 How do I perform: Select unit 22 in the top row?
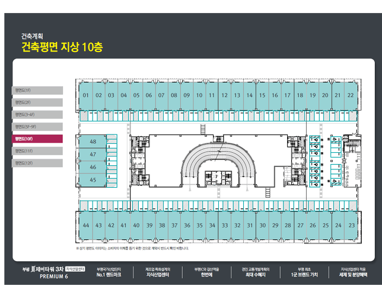point(351,95)
